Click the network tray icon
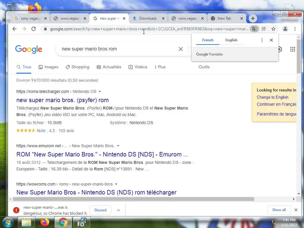304x228 pixels. click(x=274, y=222)
